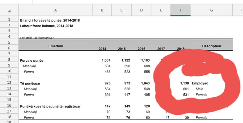The image size is (243, 123).
Task: Click the 'Employed' description cell
Action: tap(200, 83)
